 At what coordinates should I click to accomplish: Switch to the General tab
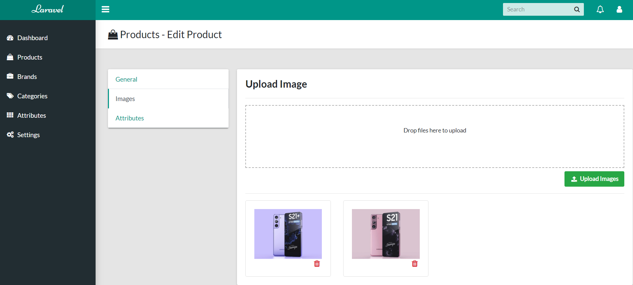coord(168,79)
